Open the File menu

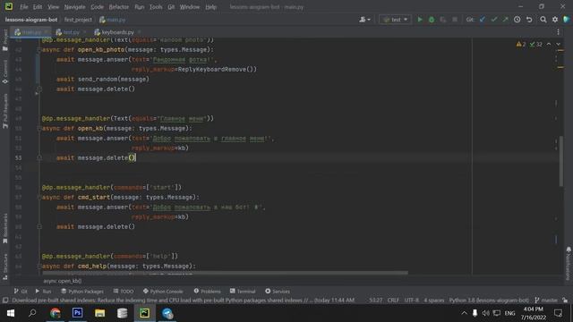pos(24,7)
